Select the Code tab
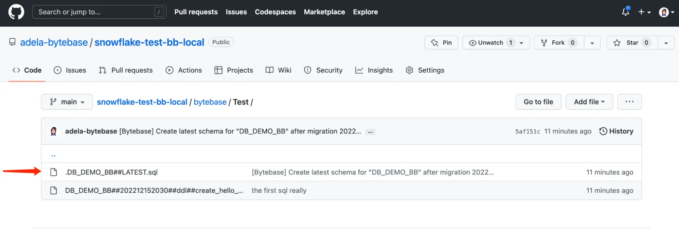Image resolution: width=679 pixels, height=239 pixels. click(27, 70)
